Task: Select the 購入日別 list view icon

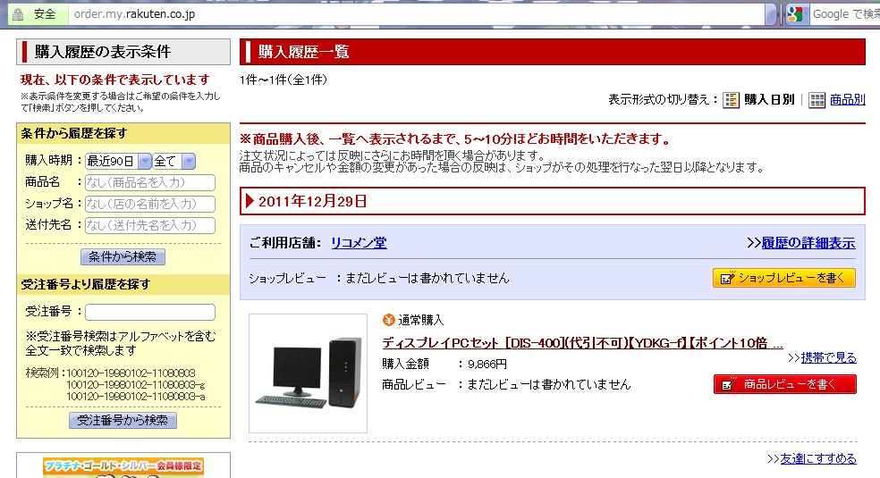Action: (731, 100)
